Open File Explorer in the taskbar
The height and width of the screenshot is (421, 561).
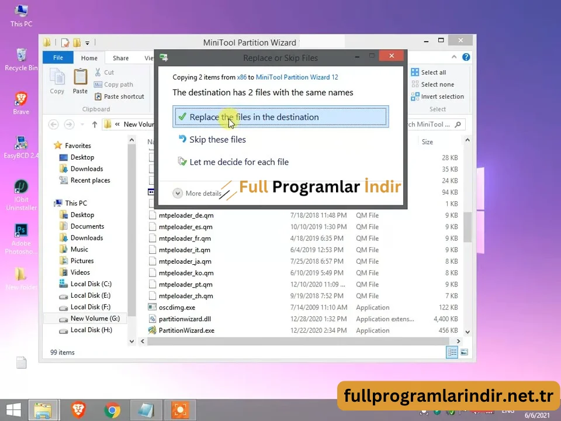[x=43, y=410]
